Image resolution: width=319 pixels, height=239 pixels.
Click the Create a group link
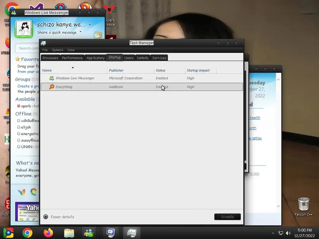[x=28, y=86]
